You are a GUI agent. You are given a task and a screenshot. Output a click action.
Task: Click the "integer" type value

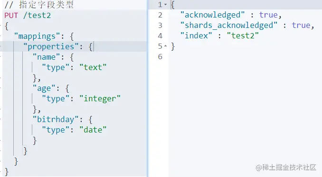[100, 98]
